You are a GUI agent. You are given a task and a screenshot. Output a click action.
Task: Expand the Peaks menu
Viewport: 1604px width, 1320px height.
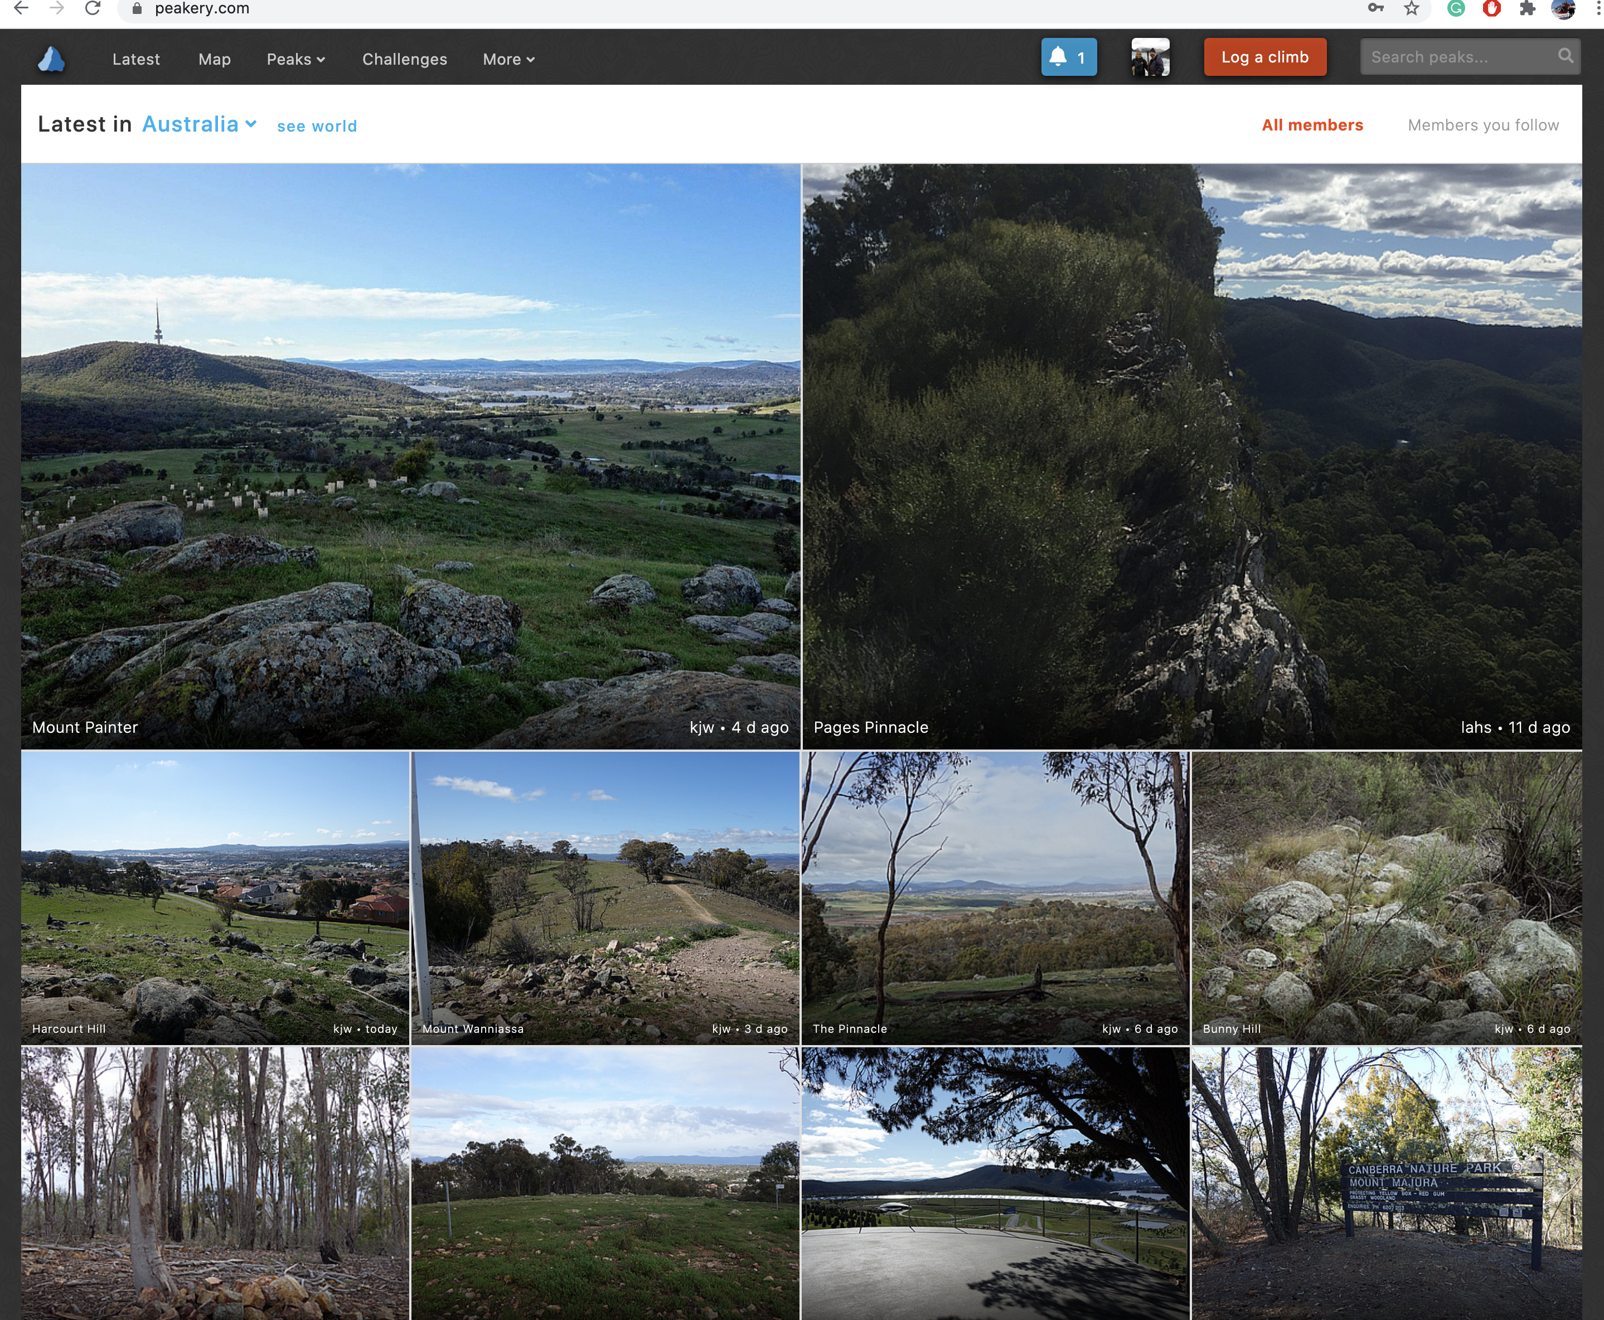click(x=295, y=59)
